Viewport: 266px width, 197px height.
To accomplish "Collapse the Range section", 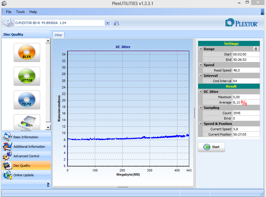I will pyautogui.click(x=201, y=49).
